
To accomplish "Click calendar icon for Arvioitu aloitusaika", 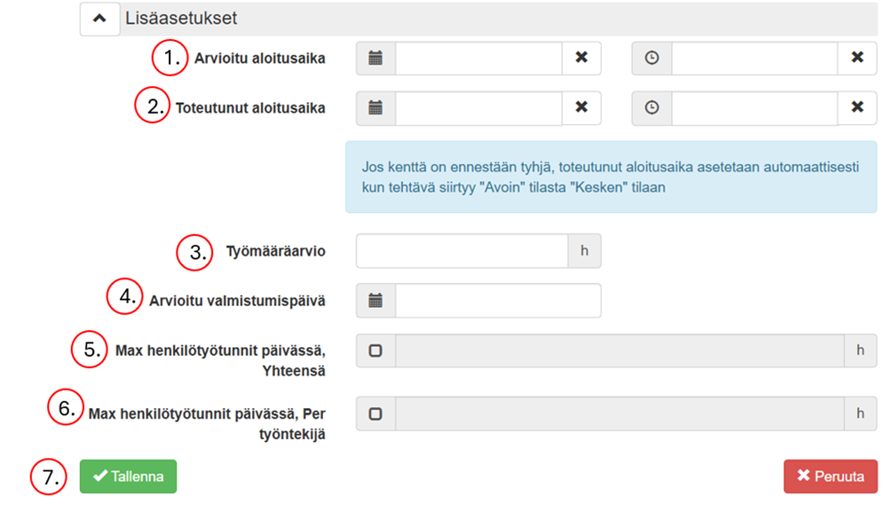I will [x=375, y=58].
